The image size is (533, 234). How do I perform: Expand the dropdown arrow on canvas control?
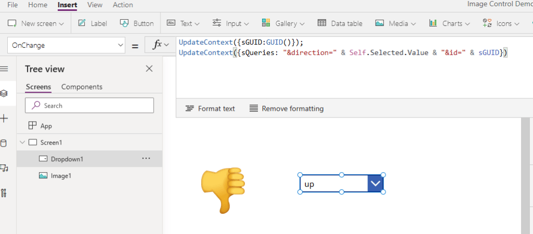point(375,184)
